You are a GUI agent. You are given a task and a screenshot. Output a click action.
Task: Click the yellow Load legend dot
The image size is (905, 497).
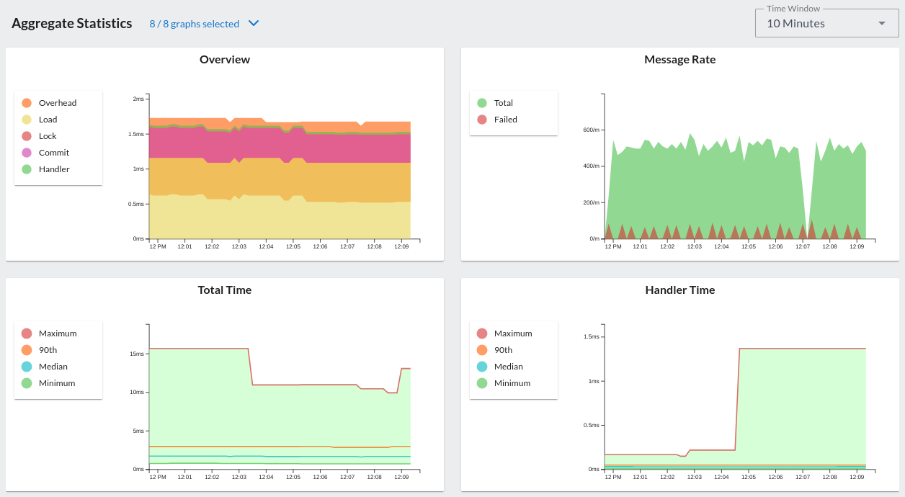pos(27,120)
